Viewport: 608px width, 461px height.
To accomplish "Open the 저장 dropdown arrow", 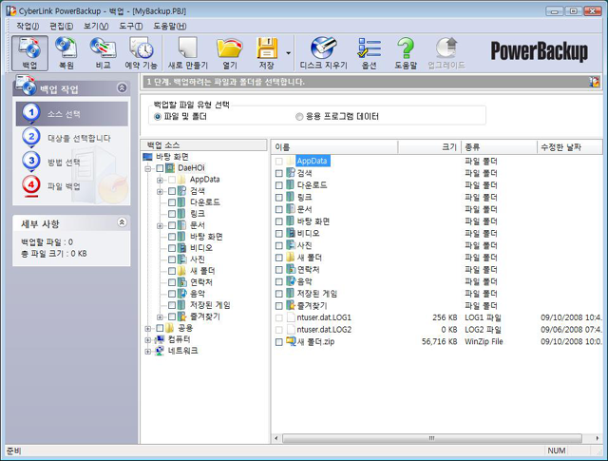I will click(288, 53).
